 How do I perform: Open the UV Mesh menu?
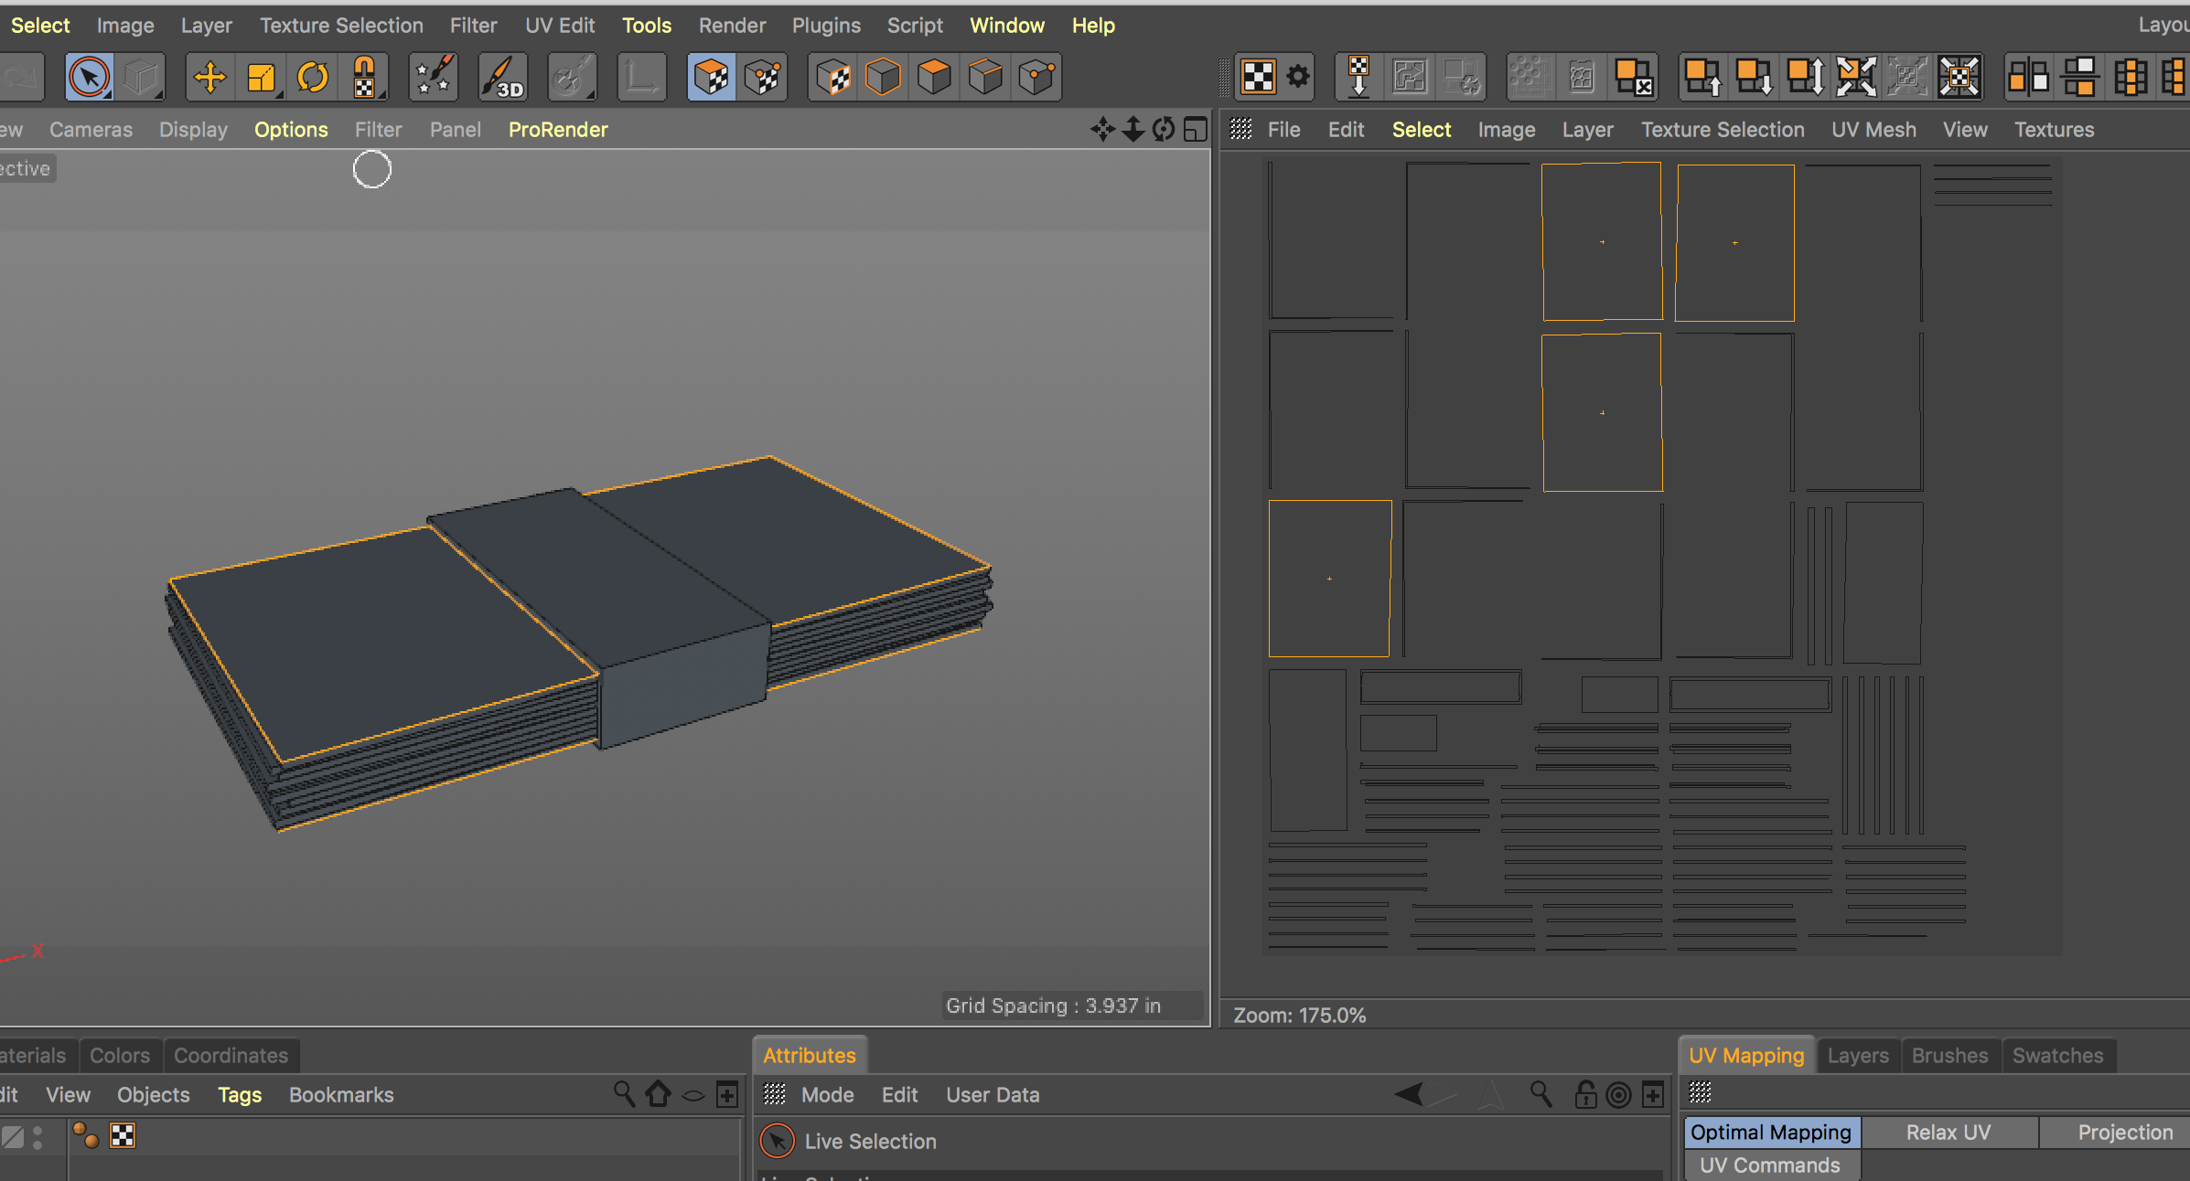point(1873,130)
